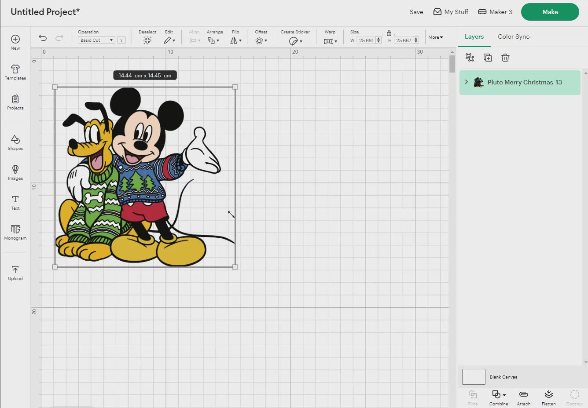Screen dimensions: 588x408
Task: Open the Monogram tool
Action: 15,232
